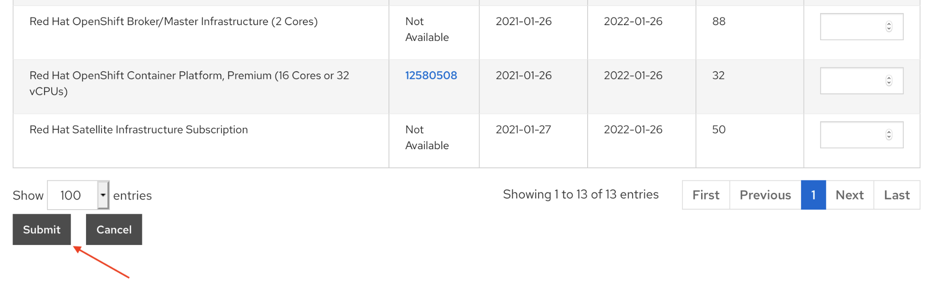This screenshot has width=930, height=284.
Task: Select the OpenShift Container Platform, Premium row name
Action: [x=189, y=76]
